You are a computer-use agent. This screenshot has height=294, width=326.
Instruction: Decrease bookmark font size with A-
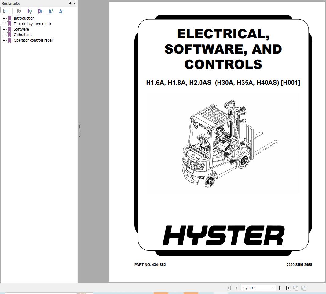[61, 11]
